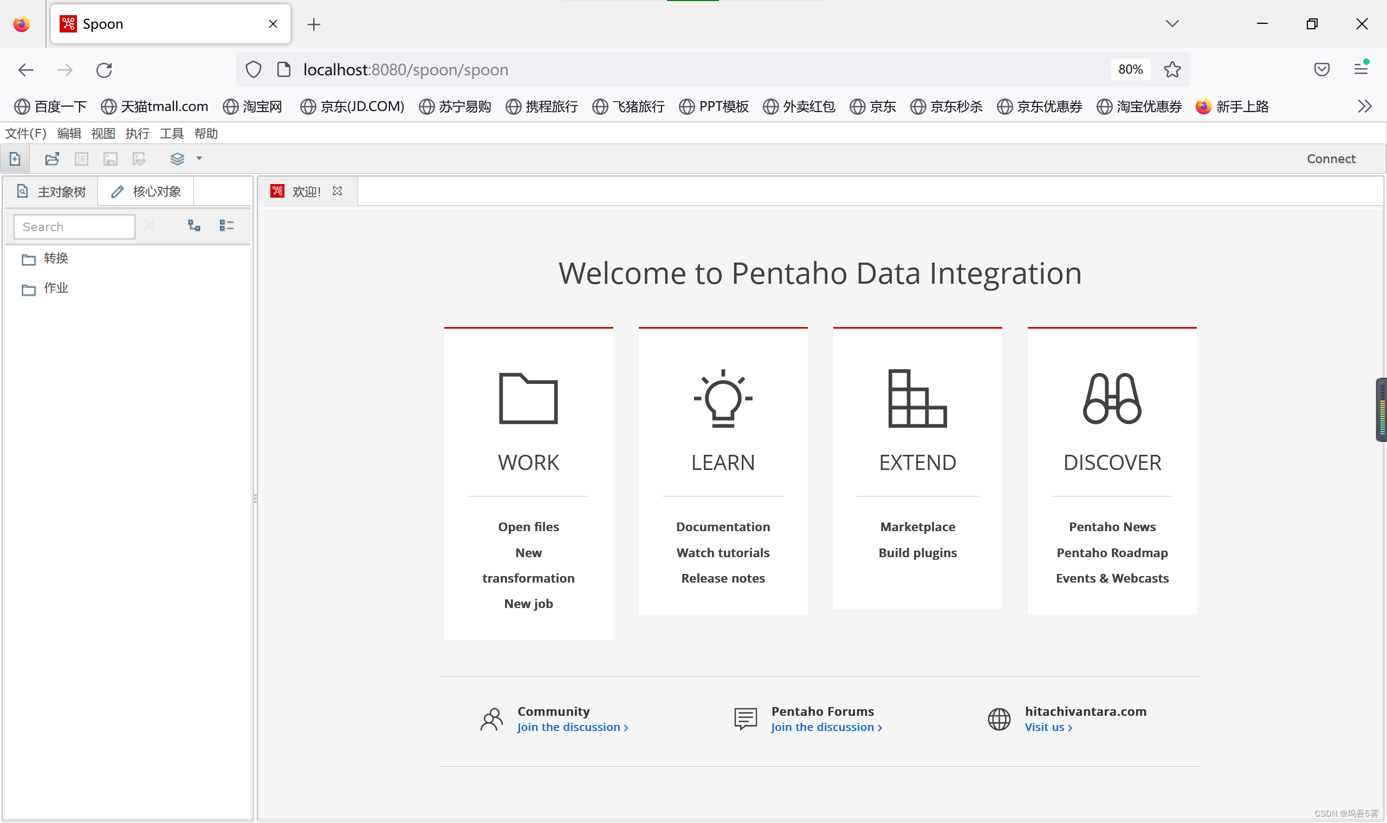
Task: Click the tracking protection shield icon
Action: coord(254,69)
